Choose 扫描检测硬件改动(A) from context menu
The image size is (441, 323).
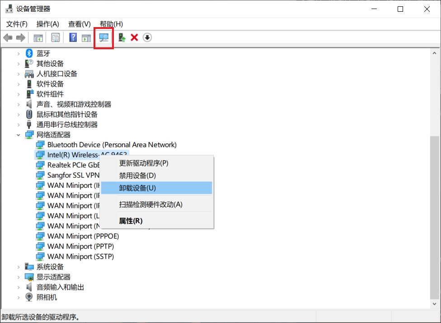(156, 204)
